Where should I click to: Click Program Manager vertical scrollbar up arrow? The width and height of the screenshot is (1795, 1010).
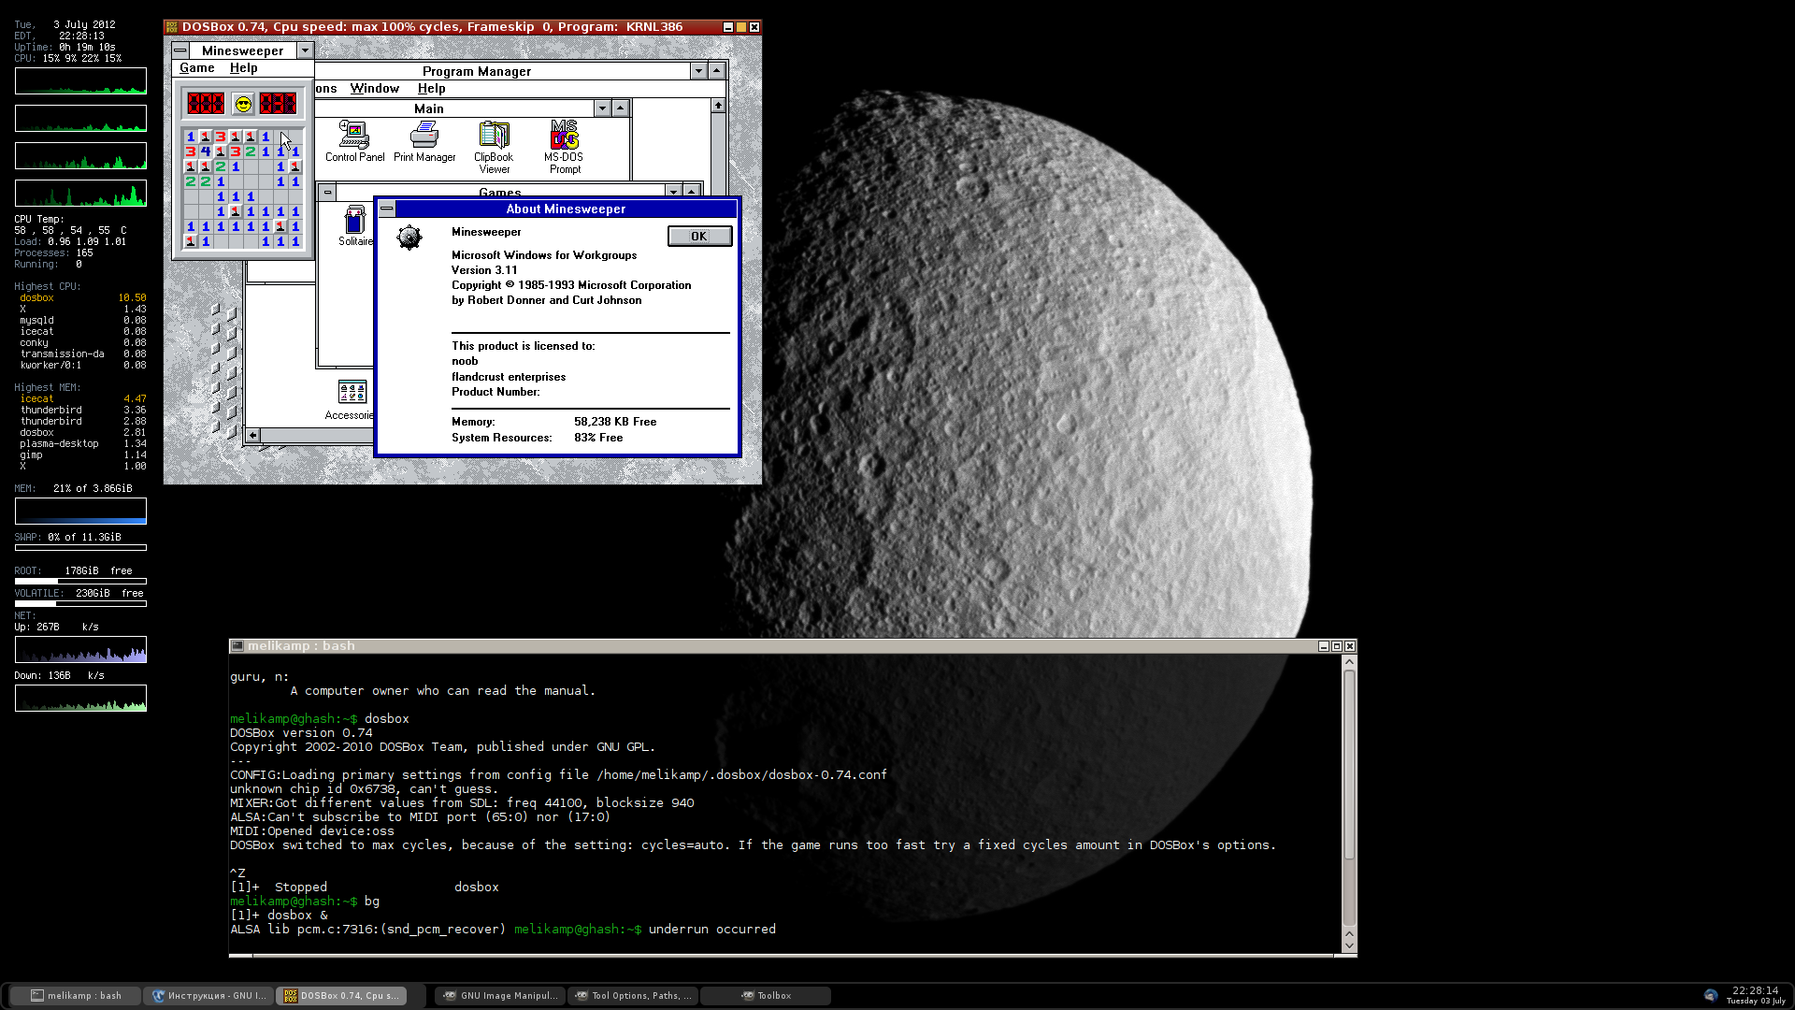[x=718, y=106]
